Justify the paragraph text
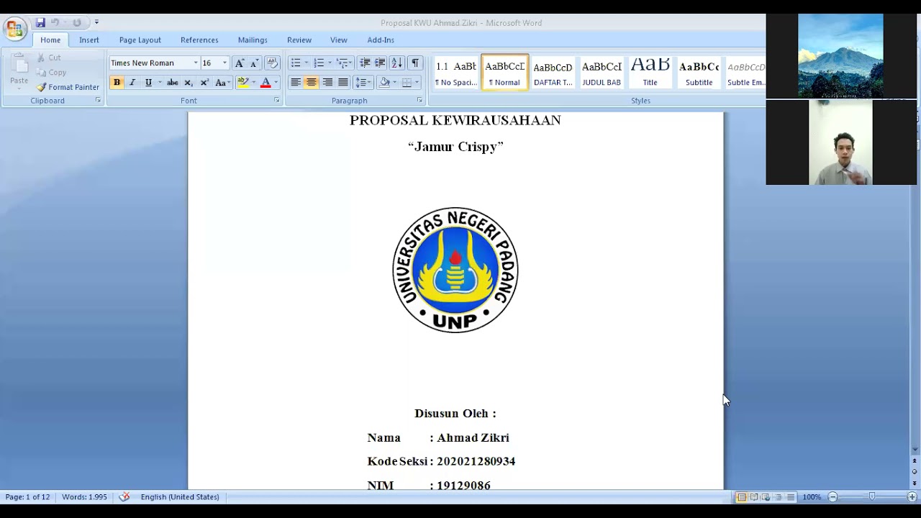 (343, 83)
